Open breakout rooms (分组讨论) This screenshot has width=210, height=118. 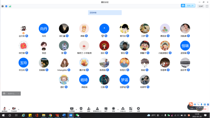pos(122,109)
